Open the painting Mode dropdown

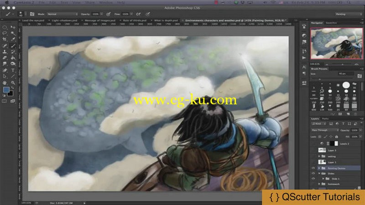(63, 14)
